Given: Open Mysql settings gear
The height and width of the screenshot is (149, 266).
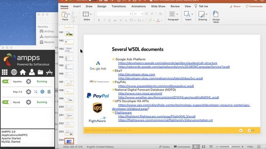Looking at the screenshot, I should (x=29, y=102).
